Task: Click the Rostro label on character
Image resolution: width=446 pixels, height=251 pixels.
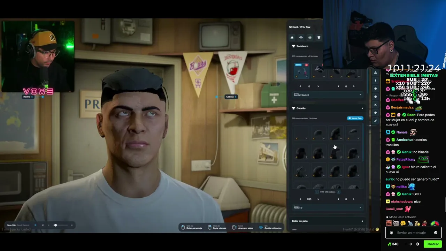Action: point(27,97)
